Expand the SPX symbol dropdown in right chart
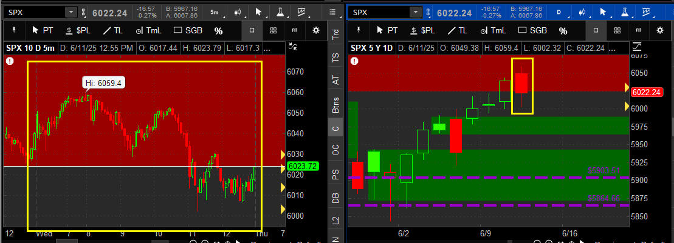The image size is (674, 243). (415, 13)
